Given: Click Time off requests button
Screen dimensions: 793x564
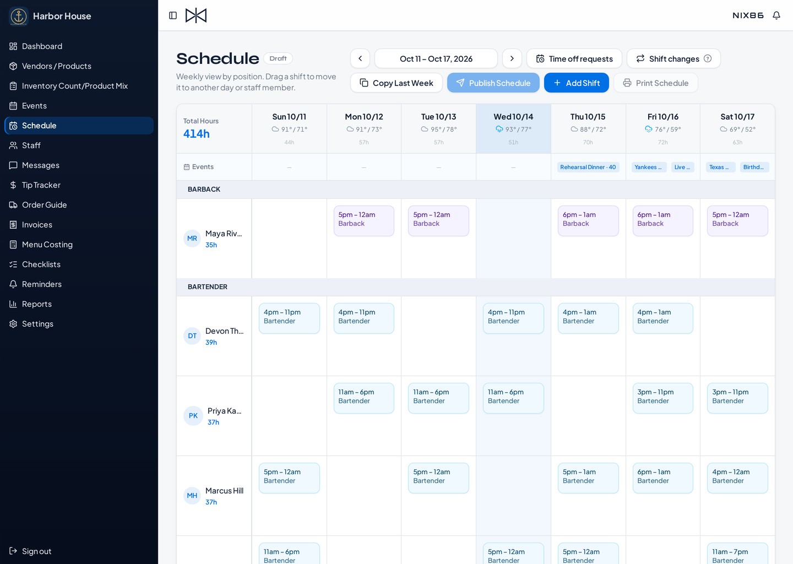Looking at the screenshot, I should tap(574, 58).
